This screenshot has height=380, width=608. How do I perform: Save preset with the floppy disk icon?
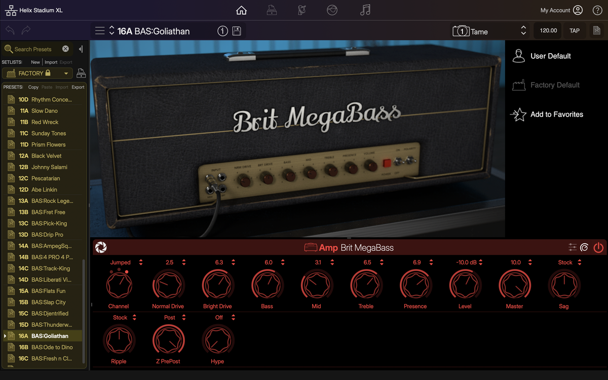pyautogui.click(x=236, y=31)
